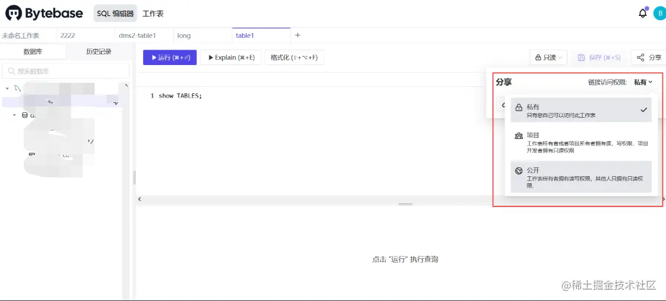Viewport: 666px width, 301px height.
Task: Click the vertical sidebar resize handle
Action: (134, 178)
